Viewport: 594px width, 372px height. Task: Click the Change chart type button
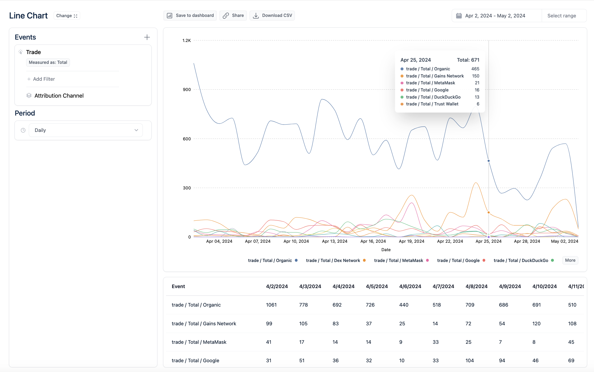tap(67, 16)
